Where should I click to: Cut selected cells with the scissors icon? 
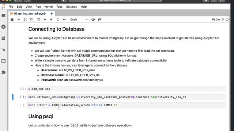coord(25,19)
